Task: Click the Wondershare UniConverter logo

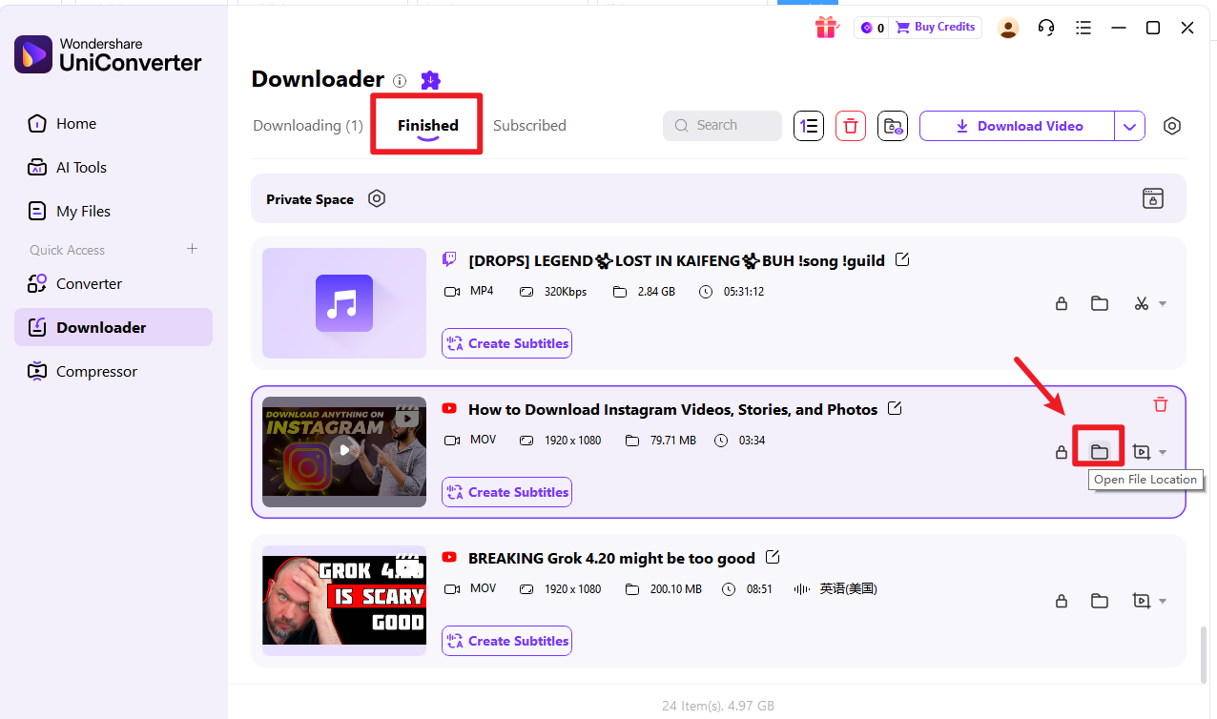Action: pyautogui.click(x=108, y=54)
